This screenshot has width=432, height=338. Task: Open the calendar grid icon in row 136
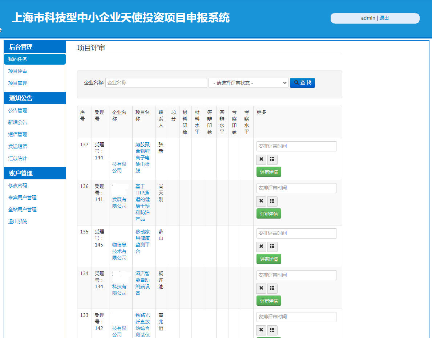click(x=272, y=201)
